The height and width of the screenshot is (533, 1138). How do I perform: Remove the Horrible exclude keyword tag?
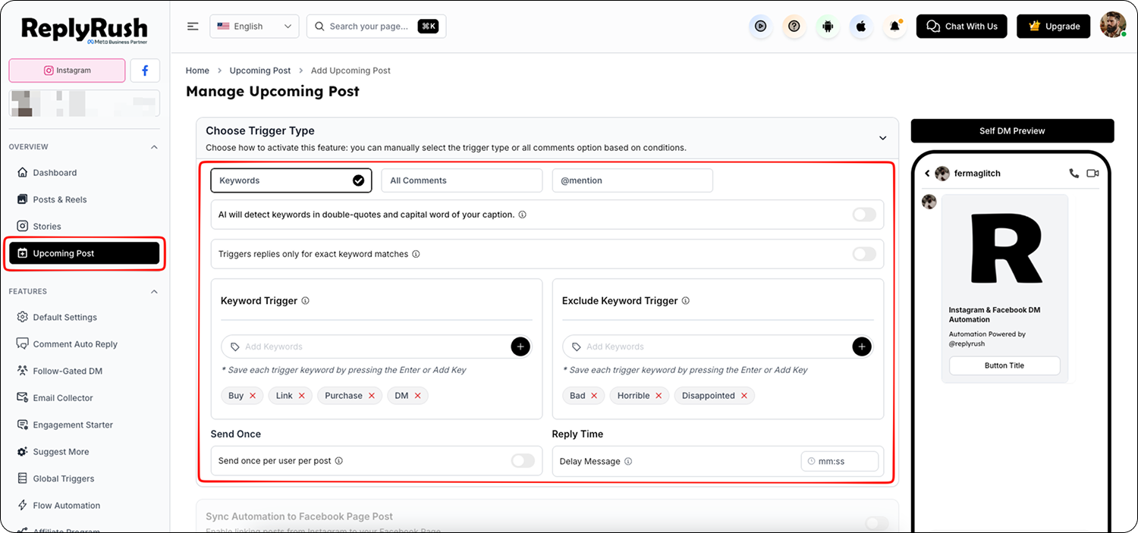click(659, 396)
